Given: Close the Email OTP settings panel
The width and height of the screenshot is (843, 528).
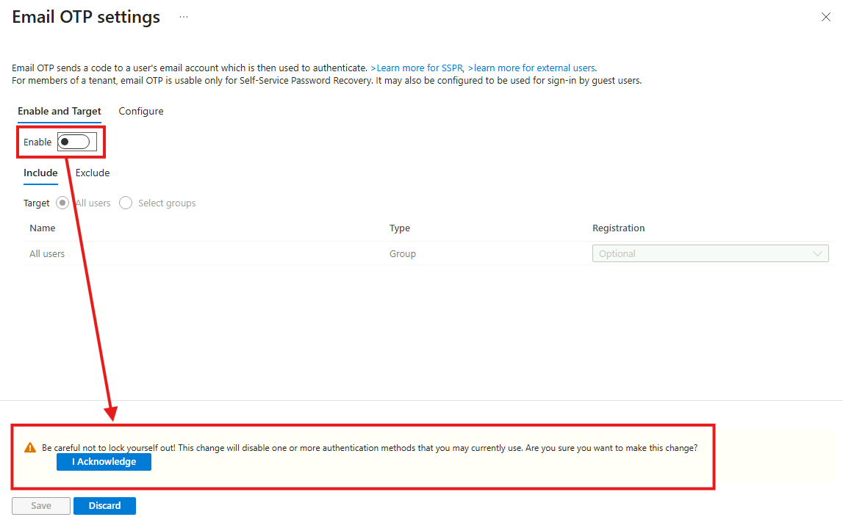Looking at the screenshot, I should click(x=826, y=17).
